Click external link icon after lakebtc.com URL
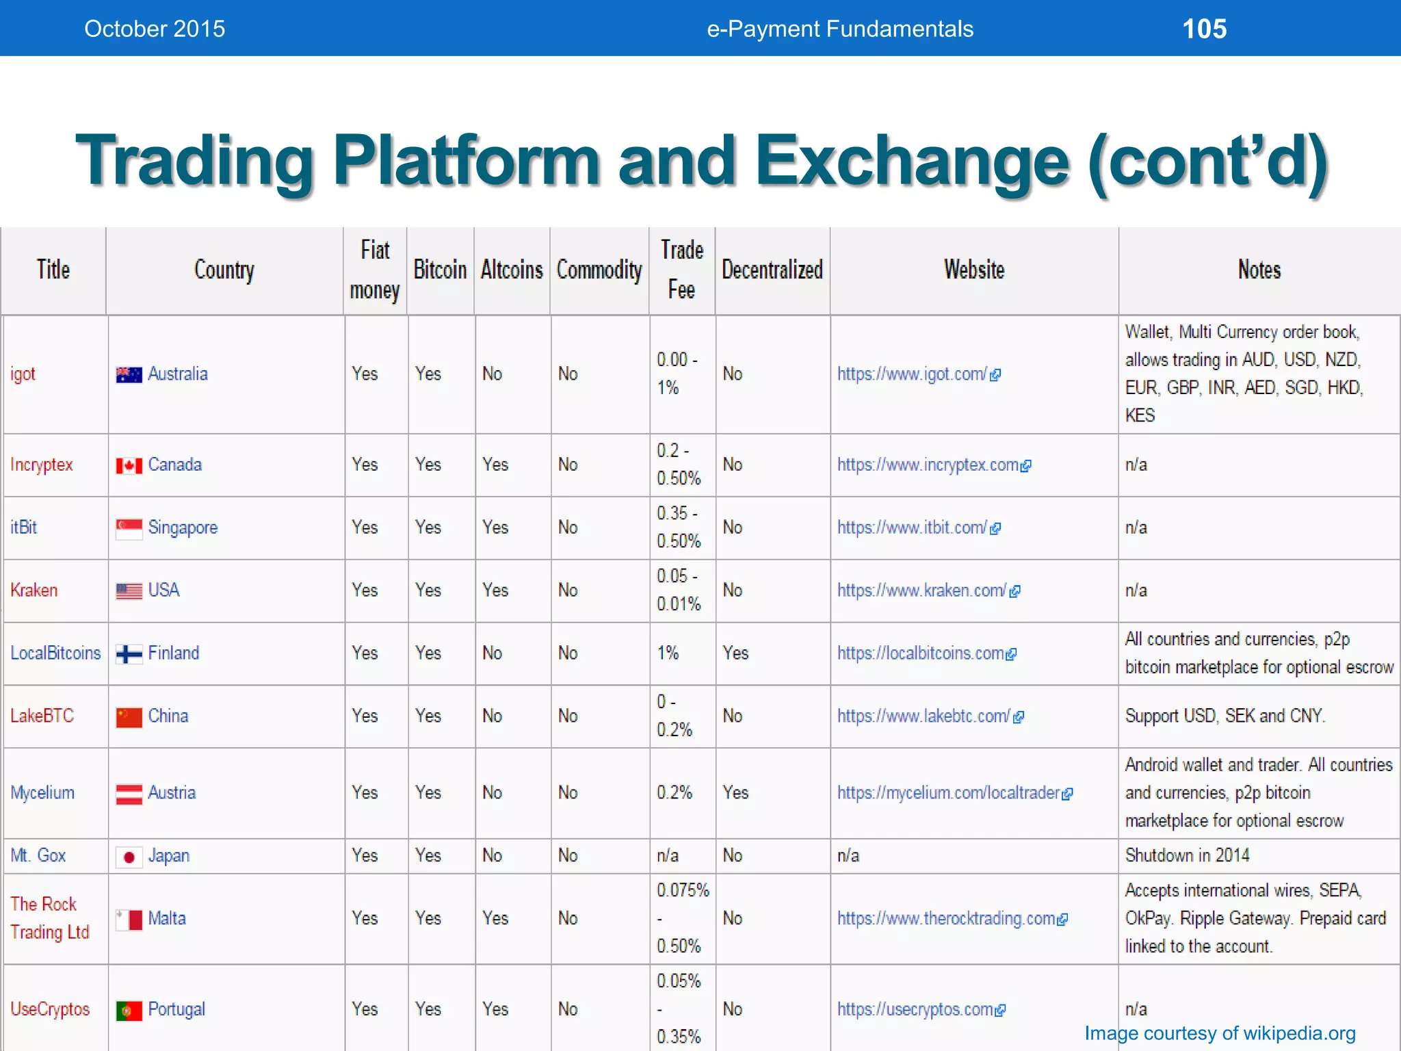 pos(1019,717)
